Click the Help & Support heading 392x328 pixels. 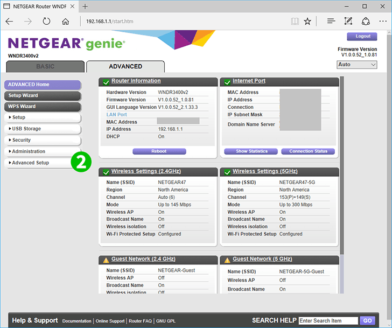(x=35, y=320)
